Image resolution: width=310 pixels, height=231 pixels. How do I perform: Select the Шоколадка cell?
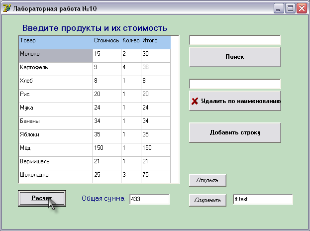pyautogui.click(x=56, y=177)
